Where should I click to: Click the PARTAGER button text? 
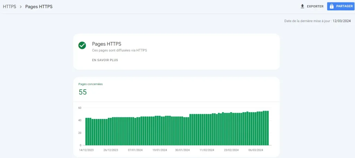pyautogui.click(x=344, y=6)
